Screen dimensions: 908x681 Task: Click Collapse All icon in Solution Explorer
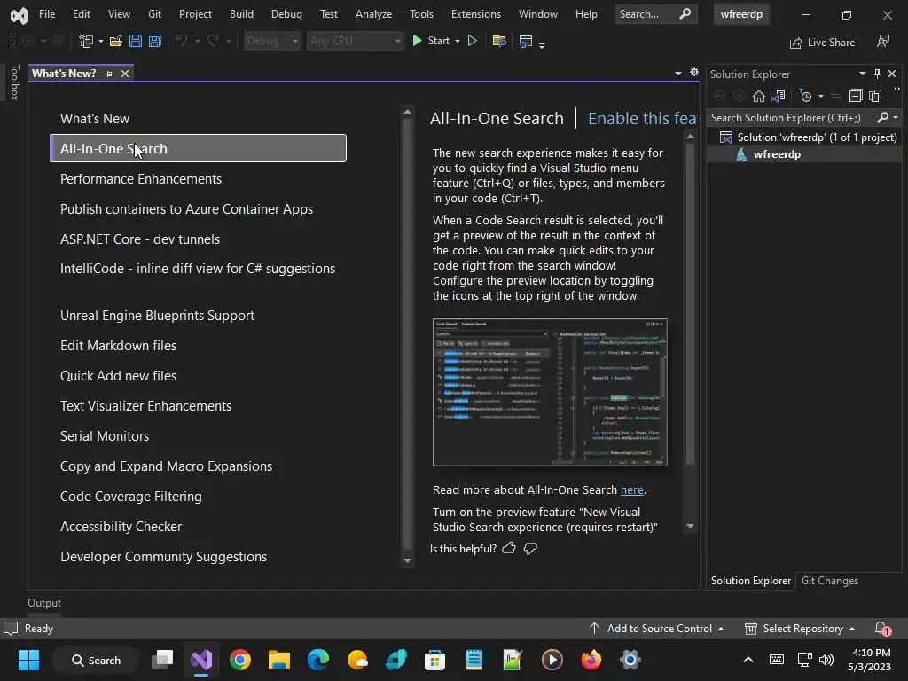(856, 96)
